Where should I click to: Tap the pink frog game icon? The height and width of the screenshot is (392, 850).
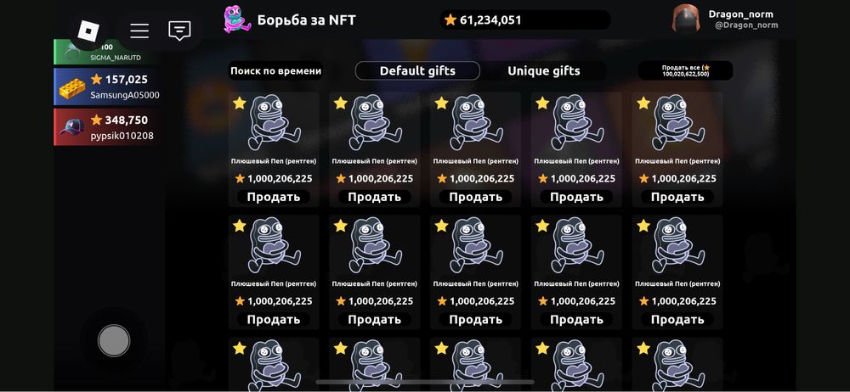click(237, 20)
